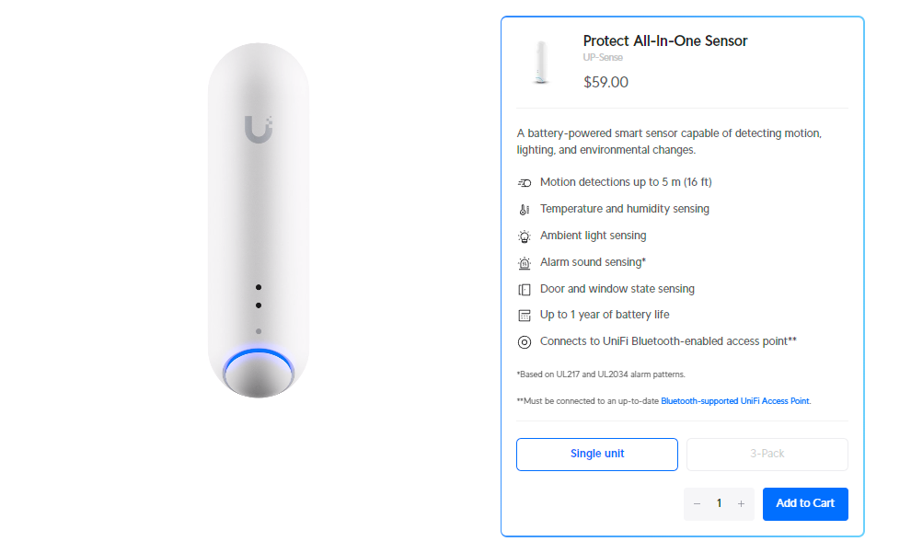Increase quantity with the plus button

point(741,504)
